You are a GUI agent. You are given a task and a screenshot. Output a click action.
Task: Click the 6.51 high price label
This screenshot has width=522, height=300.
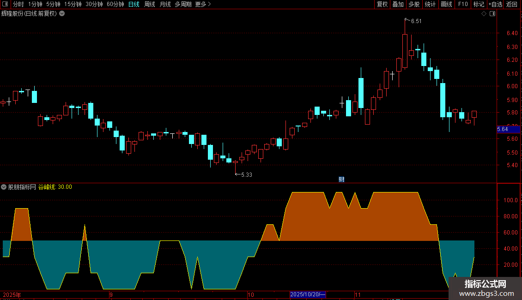tap(416, 21)
